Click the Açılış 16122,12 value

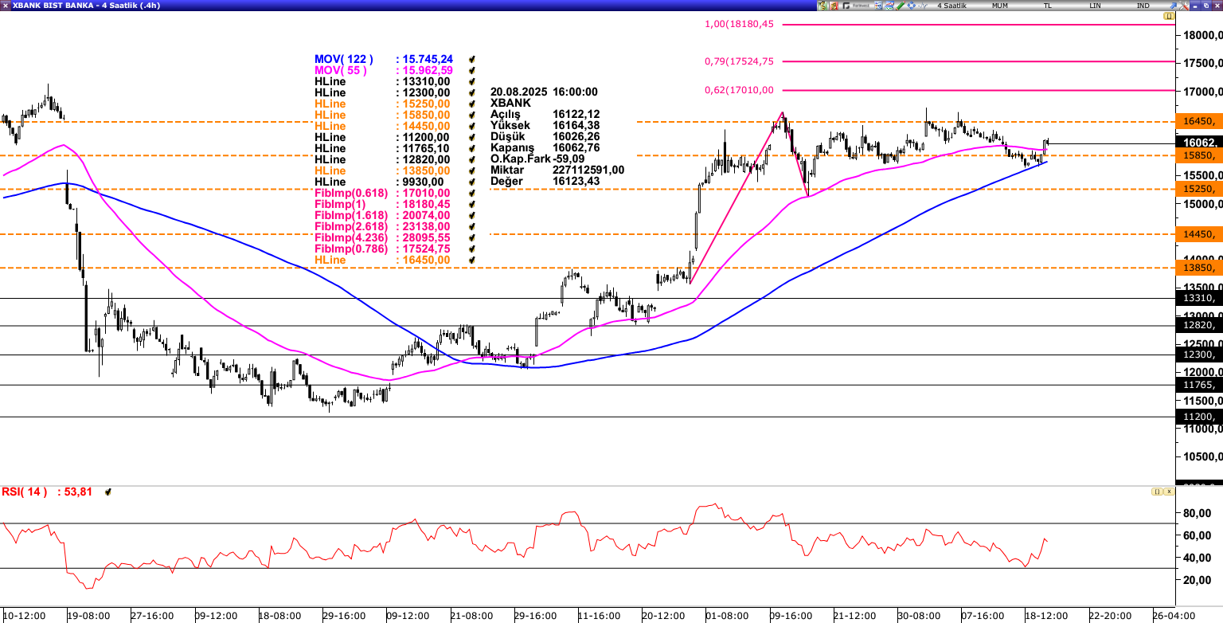(576, 115)
